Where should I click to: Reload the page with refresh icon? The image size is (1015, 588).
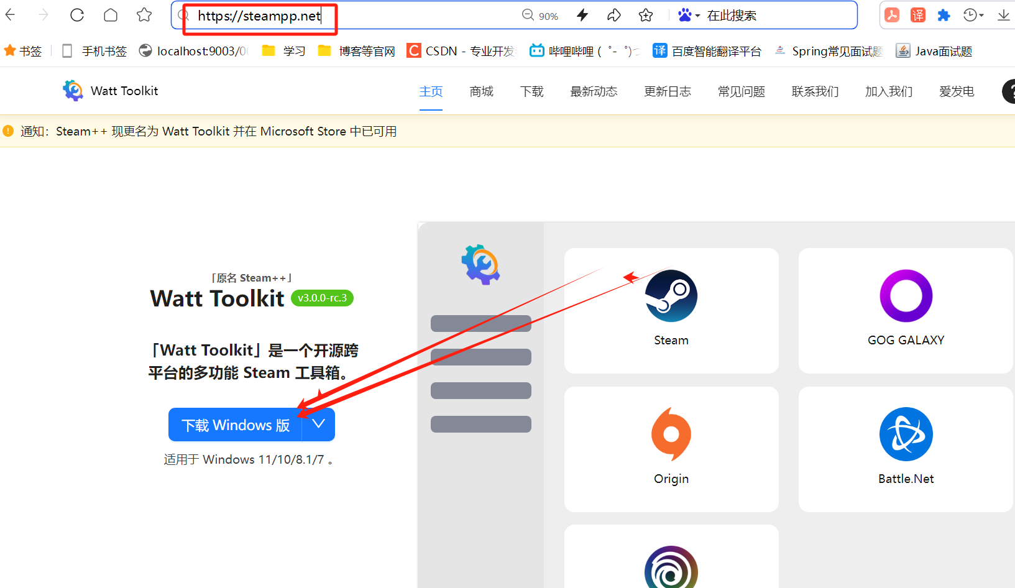tap(77, 15)
